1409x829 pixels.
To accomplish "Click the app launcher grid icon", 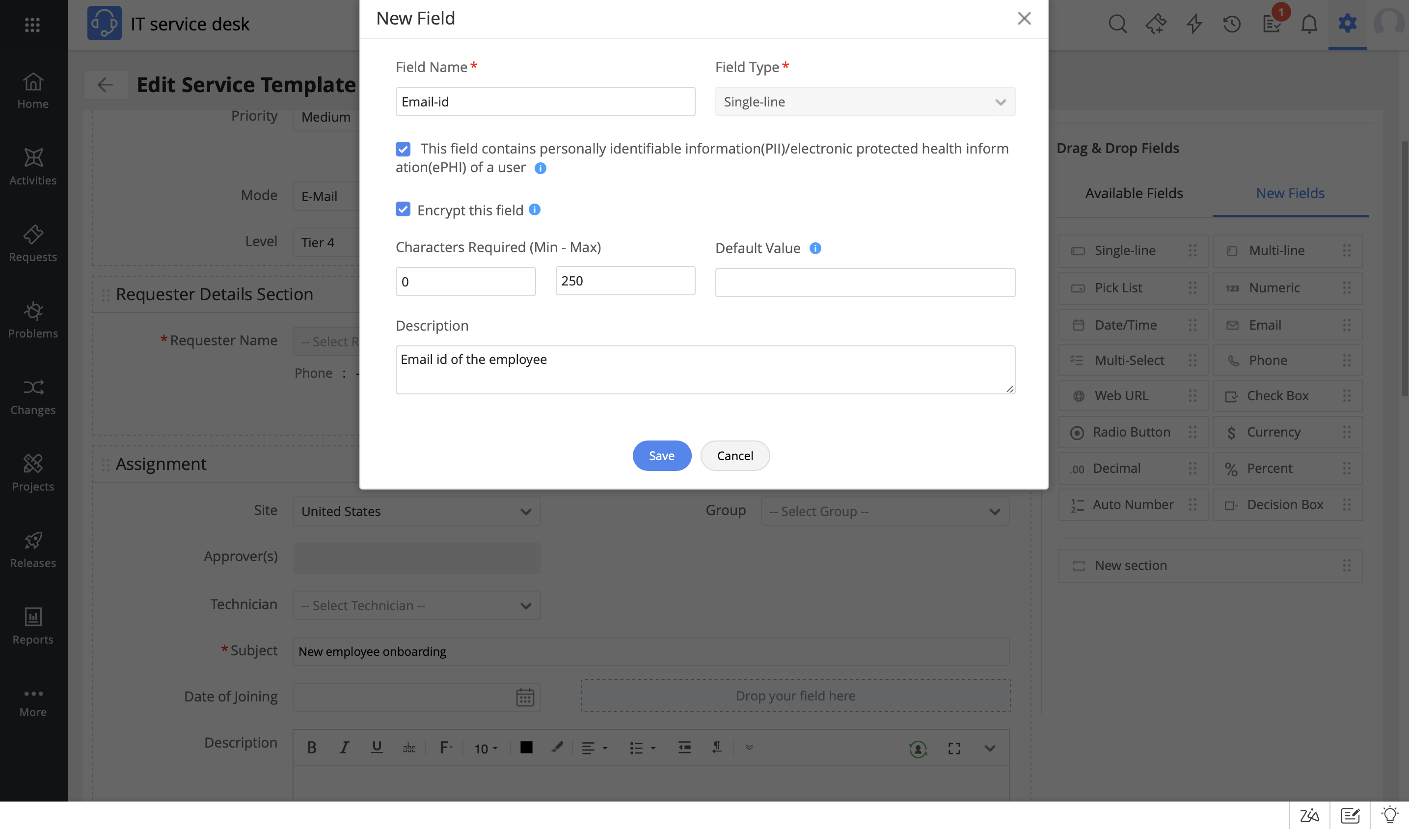I will pos(32,25).
